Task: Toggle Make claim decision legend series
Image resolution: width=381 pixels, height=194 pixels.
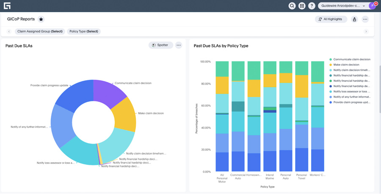Action: click(x=346, y=65)
